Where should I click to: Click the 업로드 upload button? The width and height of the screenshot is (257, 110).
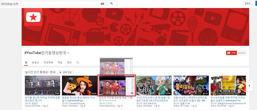click(247, 3)
